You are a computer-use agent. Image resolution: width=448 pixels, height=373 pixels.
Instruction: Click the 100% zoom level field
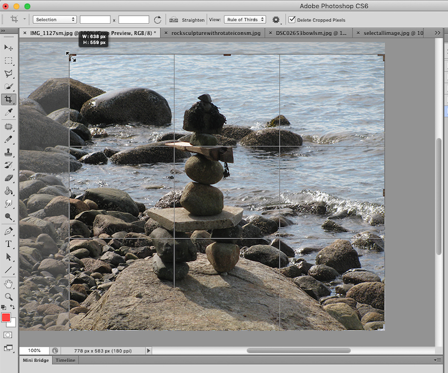tap(35, 350)
